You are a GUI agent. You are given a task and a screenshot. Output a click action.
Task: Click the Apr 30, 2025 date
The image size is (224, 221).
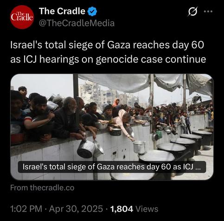click(x=76, y=209)
